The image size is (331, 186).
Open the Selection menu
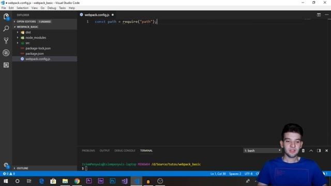(22, 8)
